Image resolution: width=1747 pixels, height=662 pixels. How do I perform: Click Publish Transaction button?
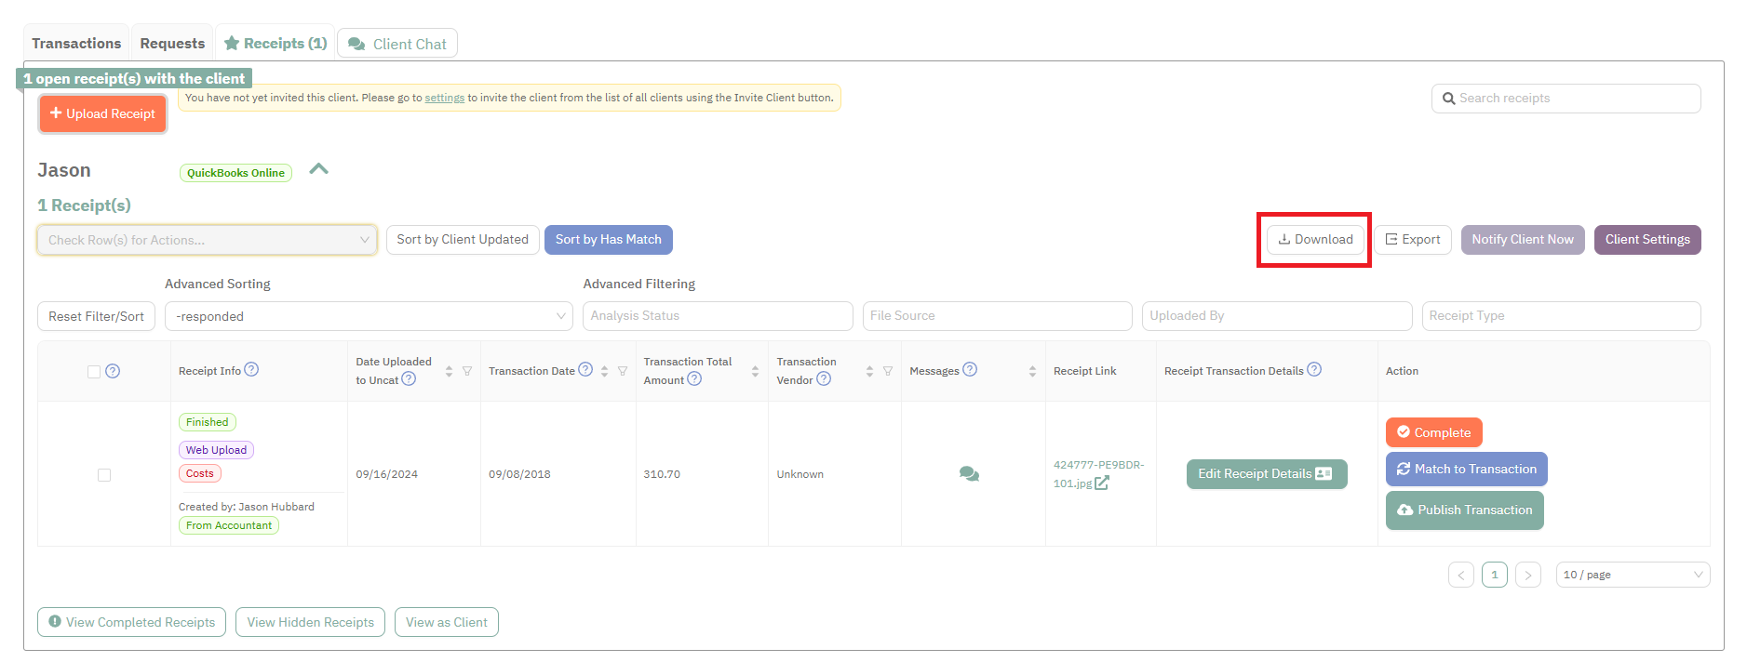1464,510
